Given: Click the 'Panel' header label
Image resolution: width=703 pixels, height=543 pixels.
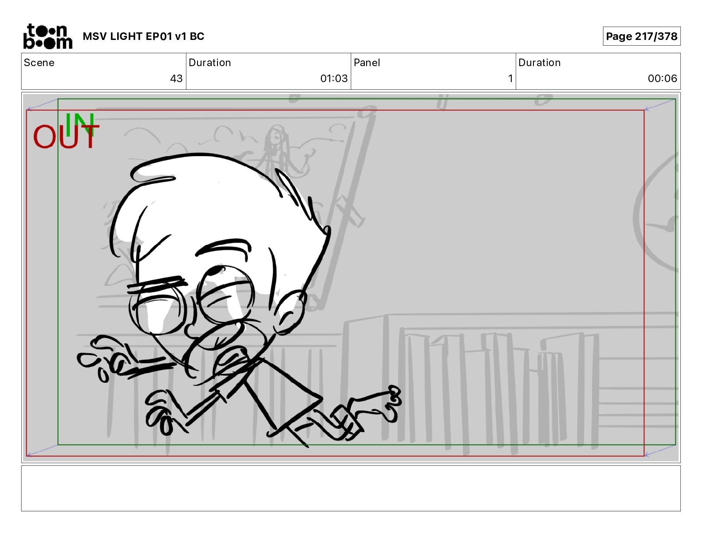Looking at the screenshot, I should tap(367, 63).
